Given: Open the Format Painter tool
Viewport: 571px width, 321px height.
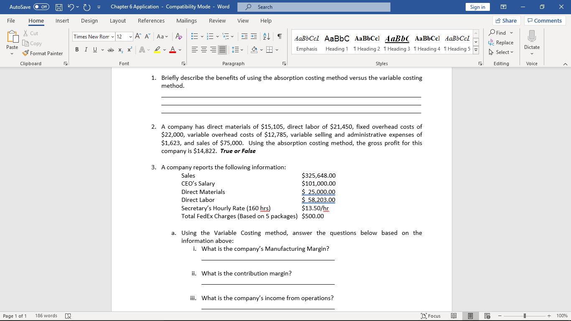Looking at the screenshot, I should pos(43,53).
